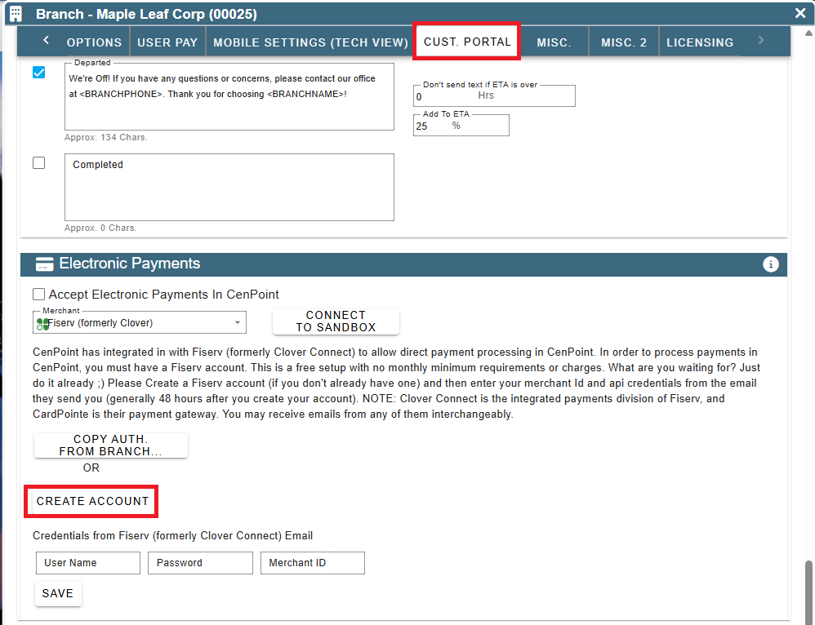
Task: Check Accept Electronic Payments In CenPoint
Action: [38, 294]
